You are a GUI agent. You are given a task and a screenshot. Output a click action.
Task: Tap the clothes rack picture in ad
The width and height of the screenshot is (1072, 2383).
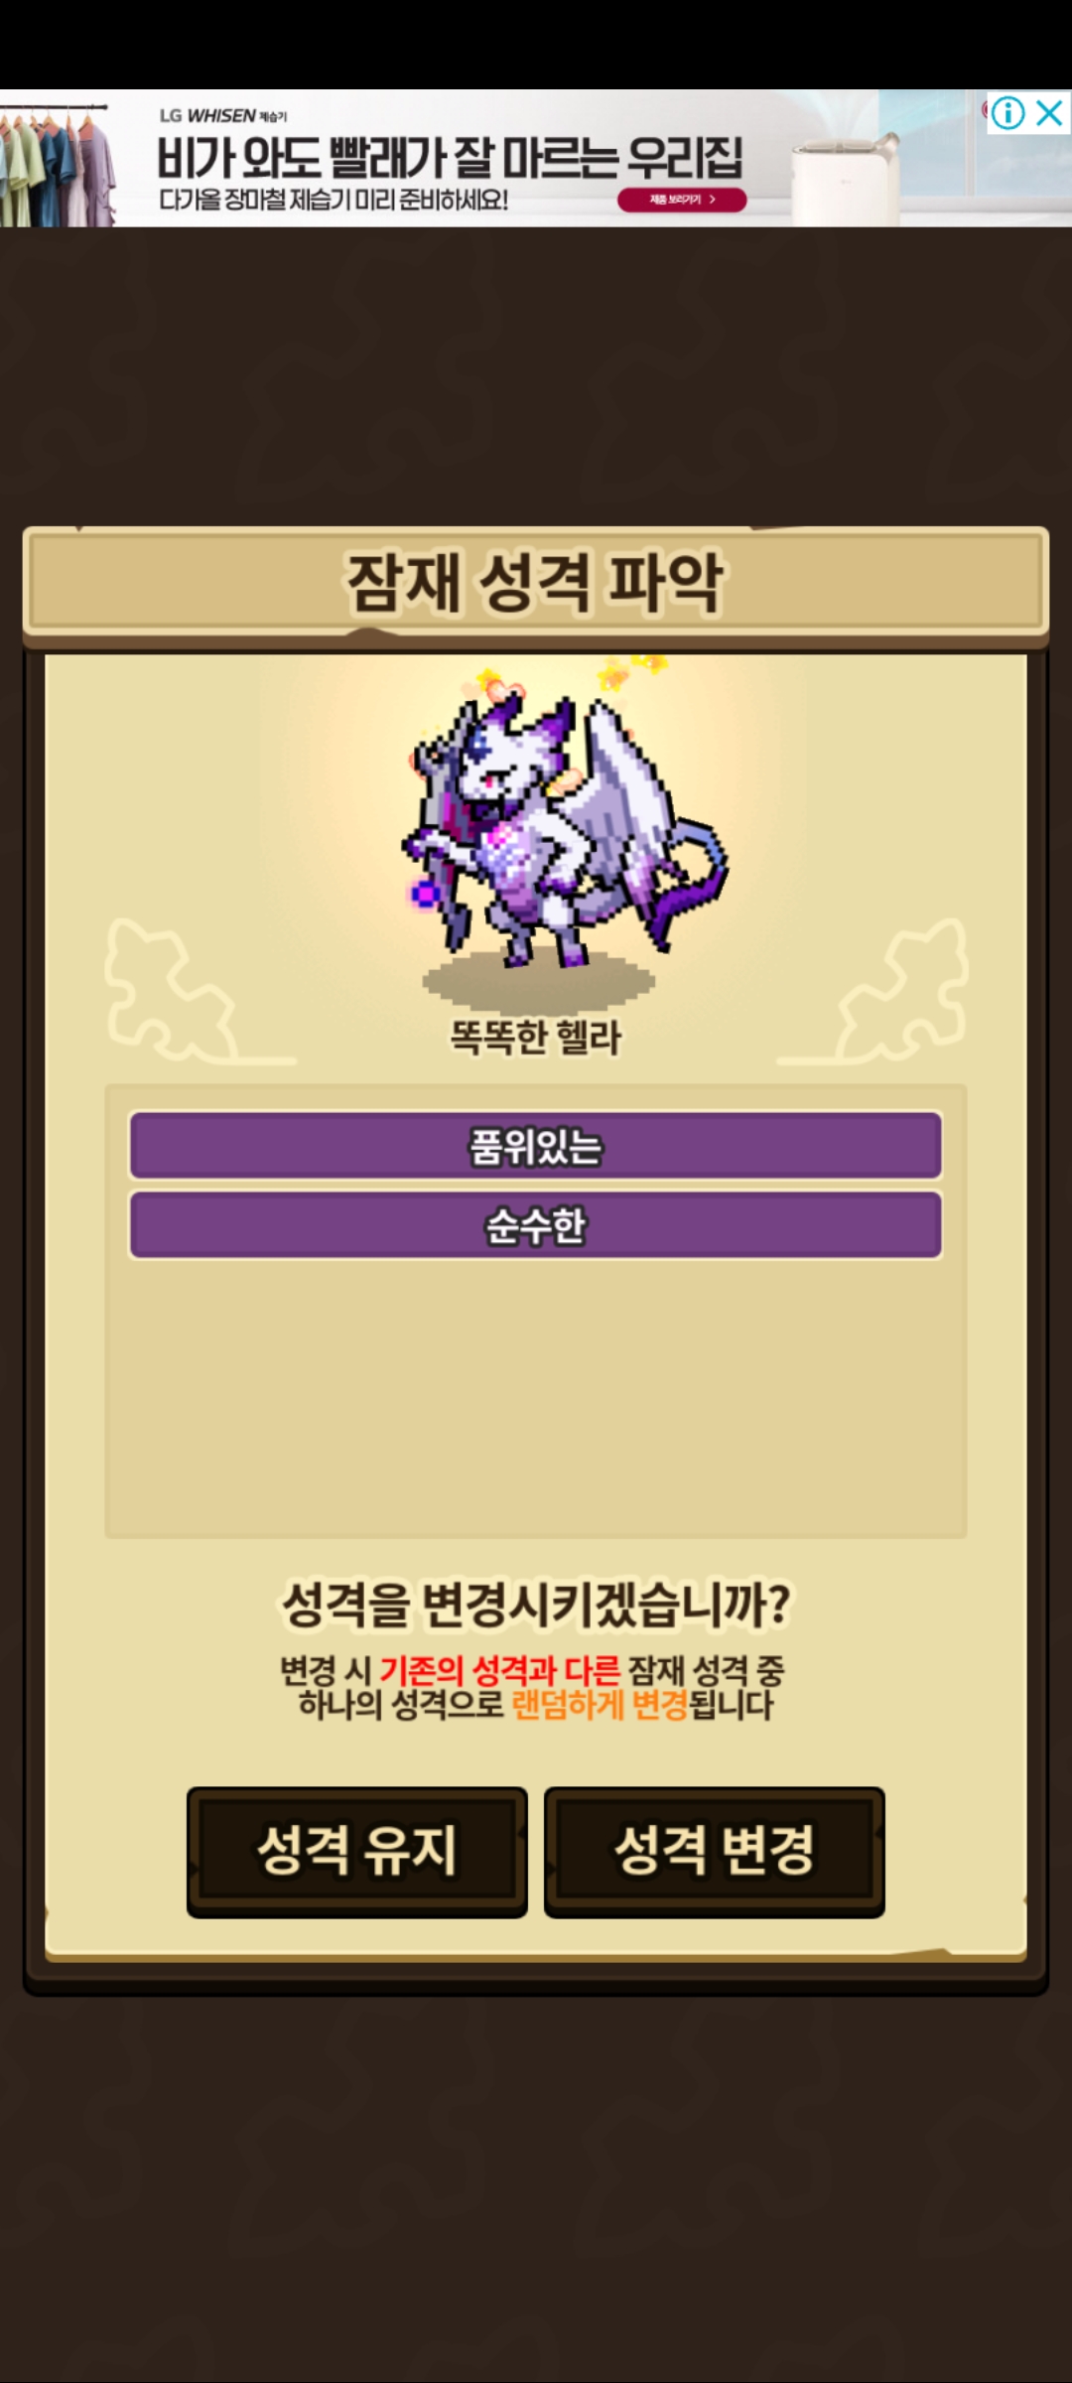pos(57,163)
